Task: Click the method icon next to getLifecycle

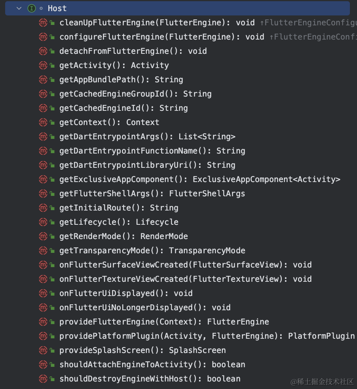Action: click(x=43, y=222)
